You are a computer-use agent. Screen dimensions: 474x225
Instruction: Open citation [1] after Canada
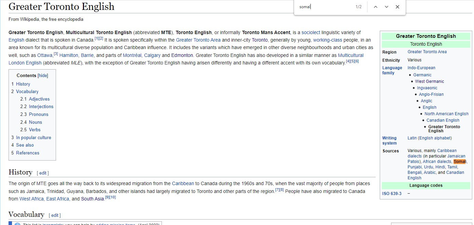click(97, 38)
